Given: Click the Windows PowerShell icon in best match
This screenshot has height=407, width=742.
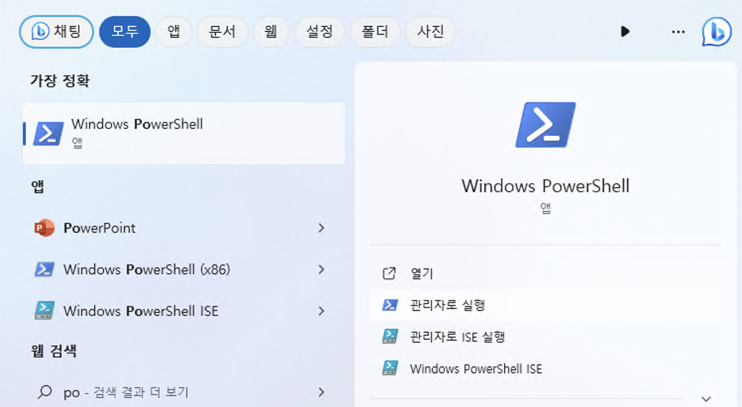Looking at the screenshot, I should 48,134.
